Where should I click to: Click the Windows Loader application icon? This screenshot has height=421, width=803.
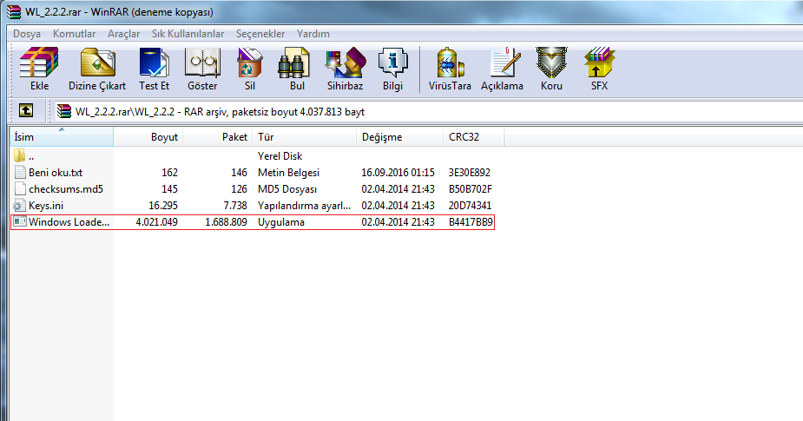point(20,221)
